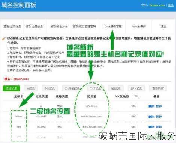The image size is (176, 143).
Task: Click TTL value 900 in the www row
Action: click(x=134, y=117)
